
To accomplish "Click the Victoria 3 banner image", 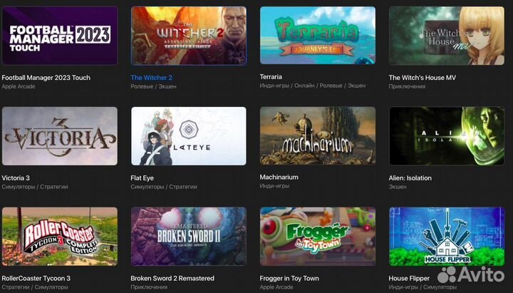I will (x=60, y=136).
